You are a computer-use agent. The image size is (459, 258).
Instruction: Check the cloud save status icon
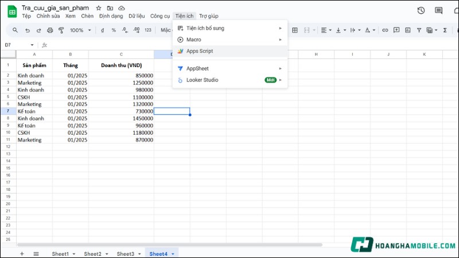coord(122,8)
